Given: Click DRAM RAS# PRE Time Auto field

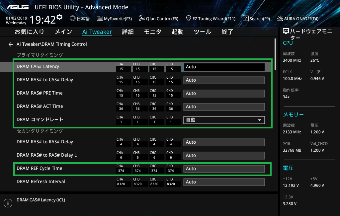Looking at the screenshot, I should (224, 93).
